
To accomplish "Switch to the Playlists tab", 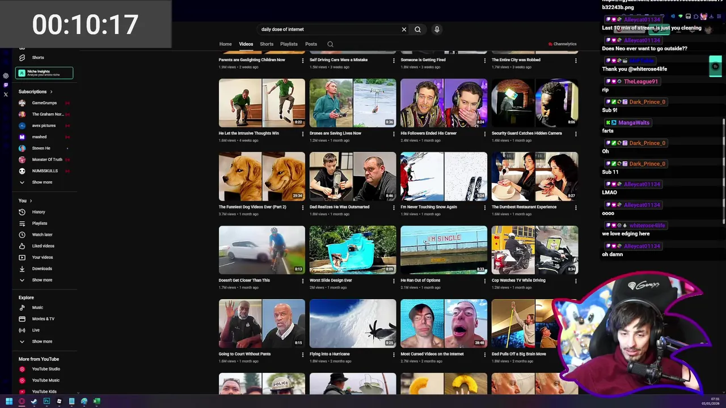I will coord(289,44).
